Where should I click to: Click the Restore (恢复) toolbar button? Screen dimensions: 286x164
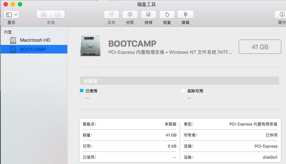pos(167,14)
